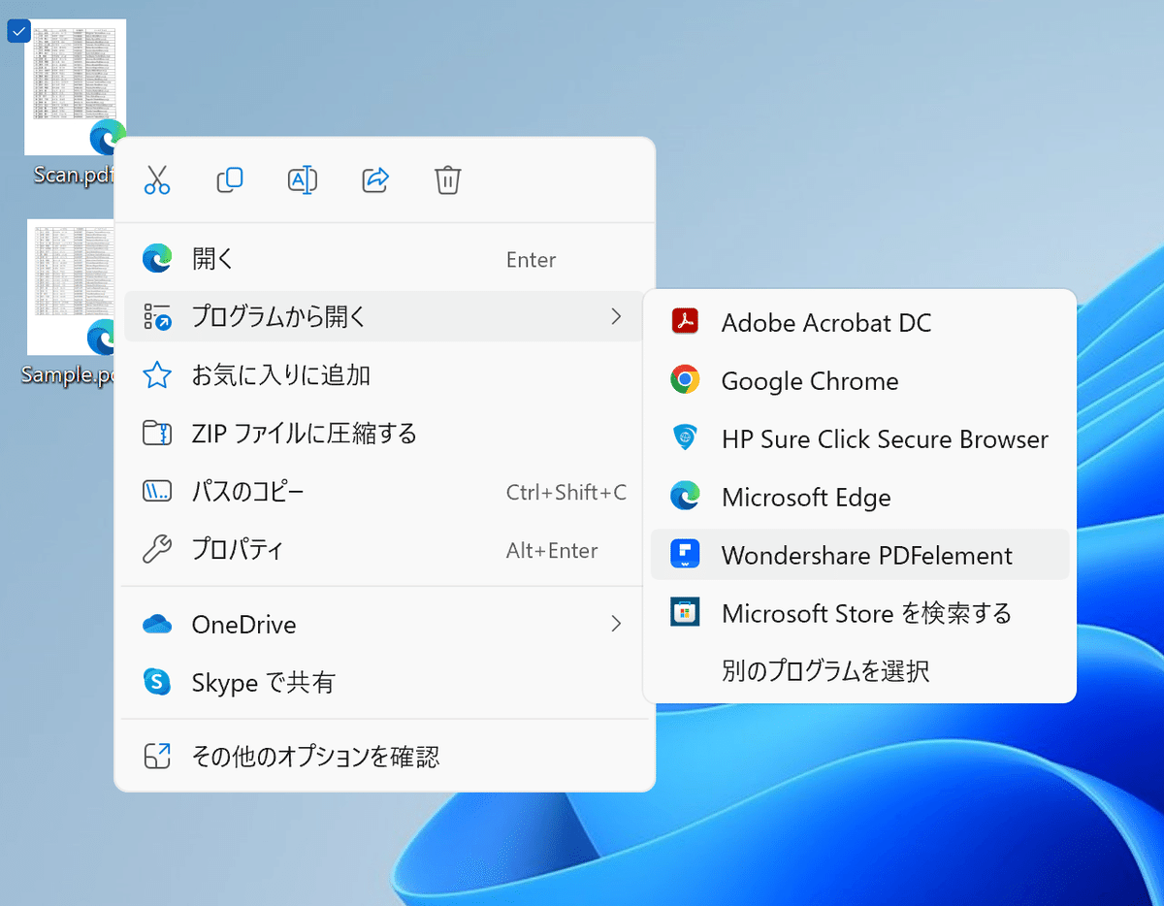Uncheck the Scan.pdf selection checkbox

[x=18, y=31]
